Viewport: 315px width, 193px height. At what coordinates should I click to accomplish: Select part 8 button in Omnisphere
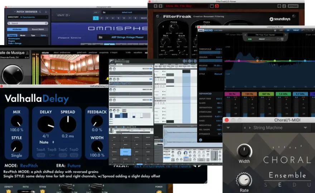pos(135,18)
